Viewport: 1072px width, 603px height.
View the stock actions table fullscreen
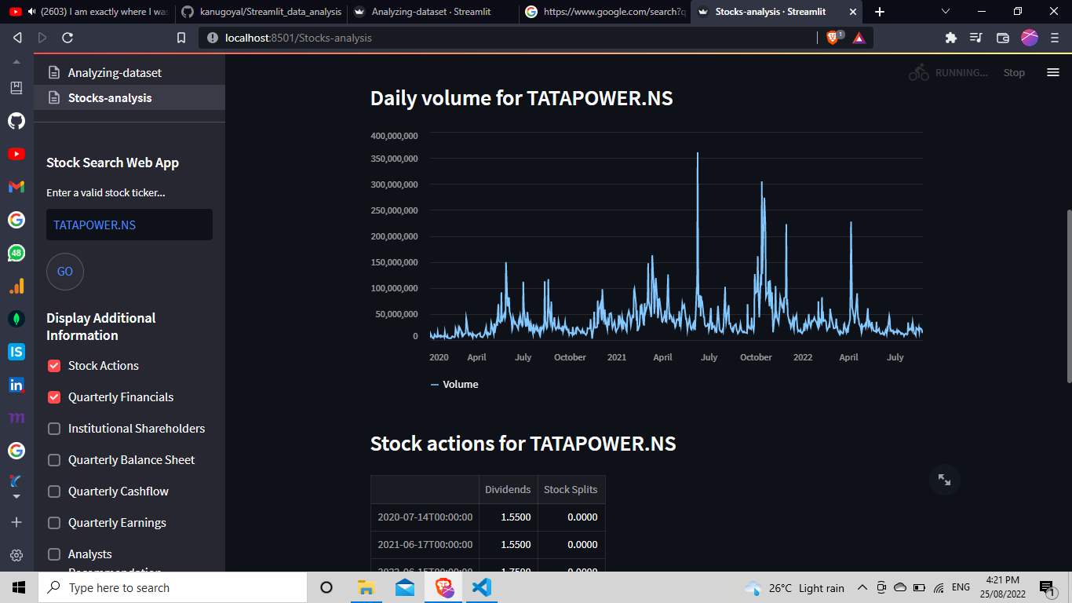point(945,480)
